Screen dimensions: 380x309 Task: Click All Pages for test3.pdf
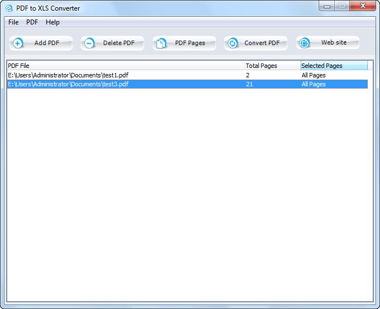pyautogui.click(x=314, y=84)
